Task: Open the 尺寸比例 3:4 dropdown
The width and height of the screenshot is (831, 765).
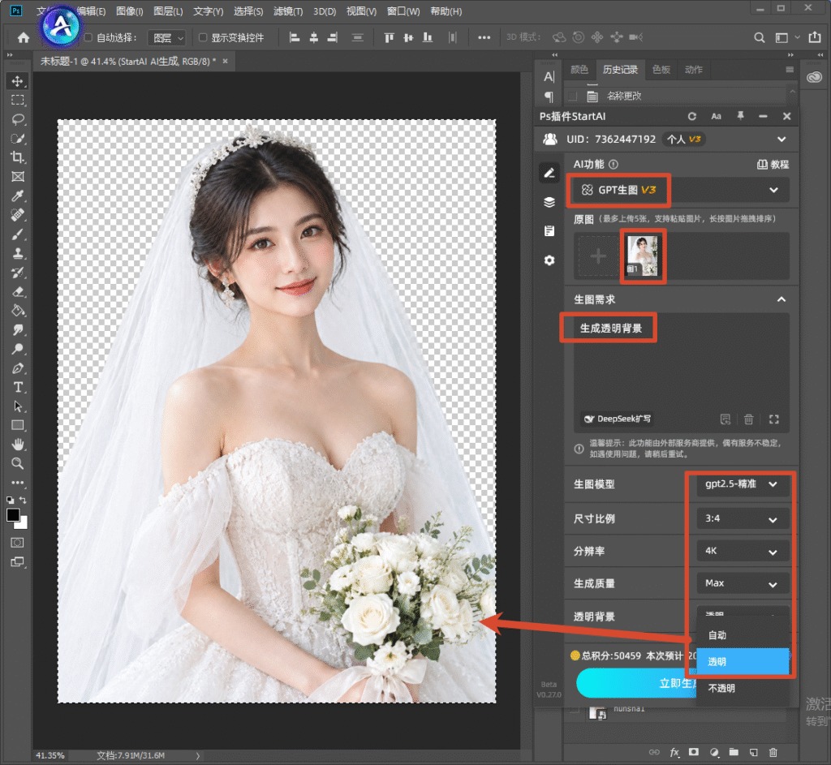Action: (743, 518)
